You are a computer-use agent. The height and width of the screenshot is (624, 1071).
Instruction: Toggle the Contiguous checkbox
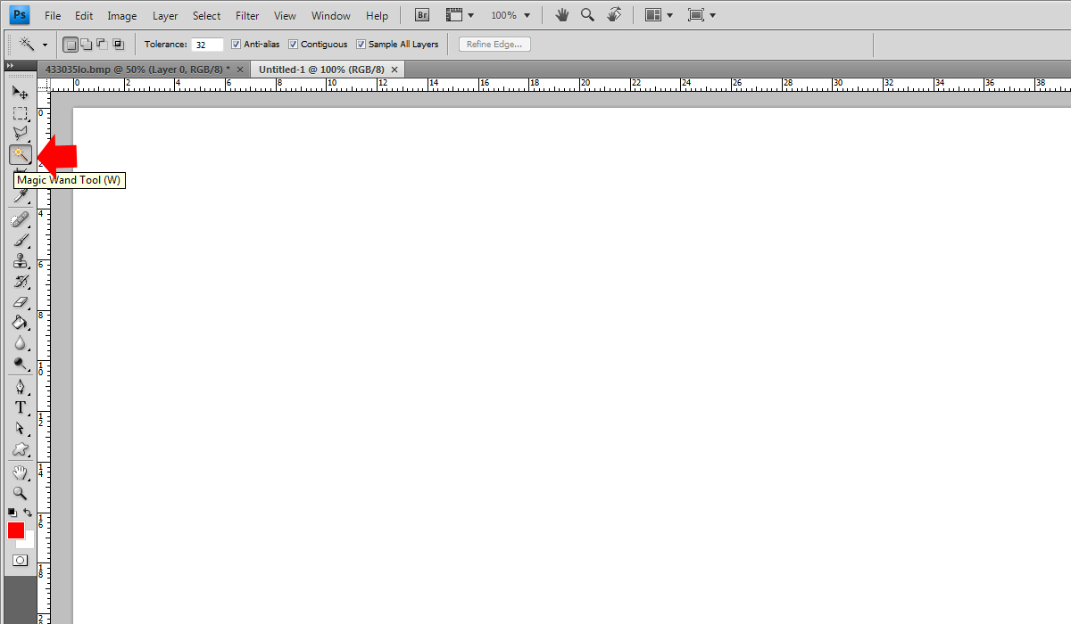(293, 45)
